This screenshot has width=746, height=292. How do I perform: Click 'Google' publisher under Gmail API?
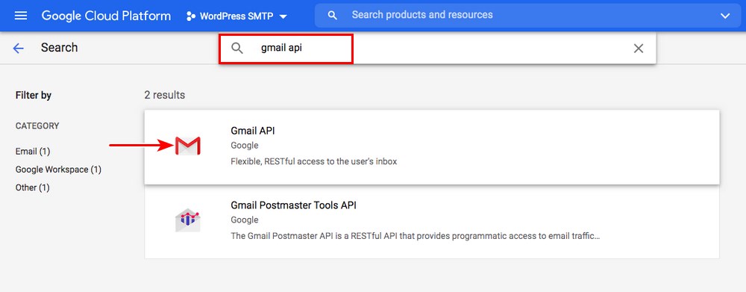coord(245,146)
